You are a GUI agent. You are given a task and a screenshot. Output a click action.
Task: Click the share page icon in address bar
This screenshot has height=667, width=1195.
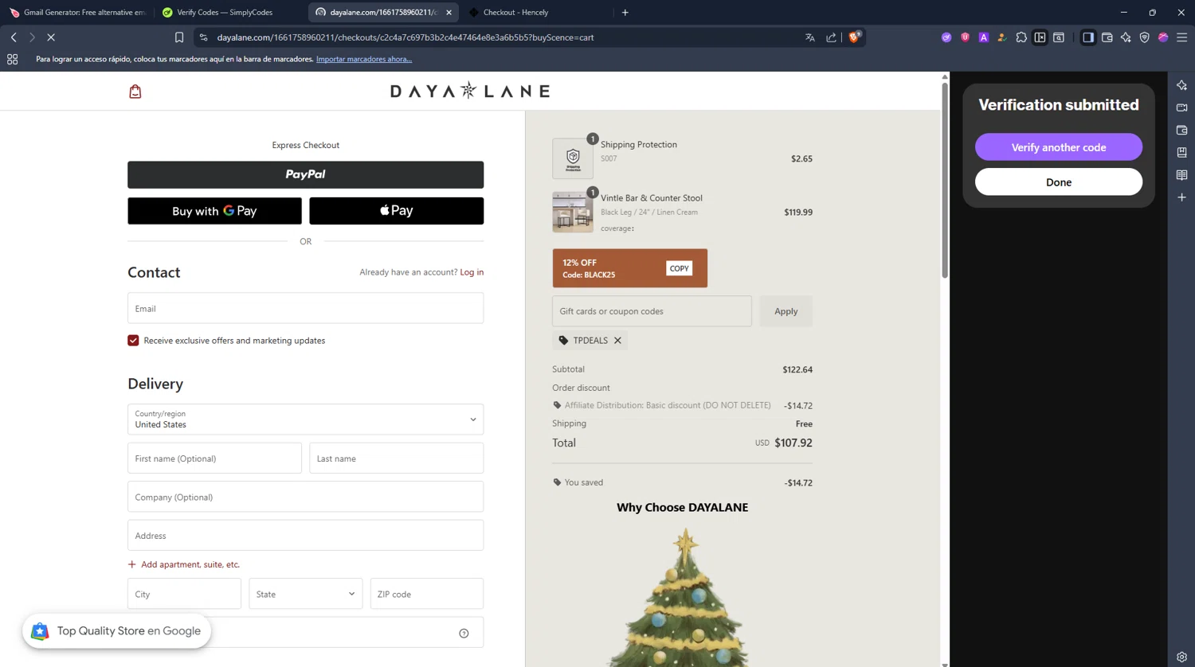pos(831,37)
